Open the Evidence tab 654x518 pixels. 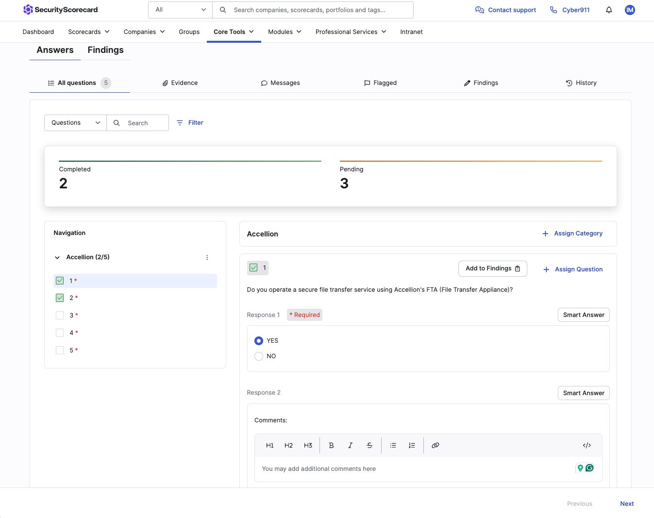coord(180,83)
